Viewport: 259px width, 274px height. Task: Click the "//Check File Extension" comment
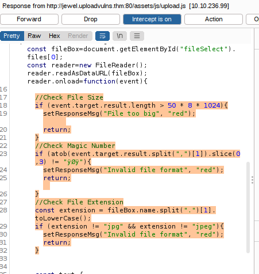[x=79, y=202]
